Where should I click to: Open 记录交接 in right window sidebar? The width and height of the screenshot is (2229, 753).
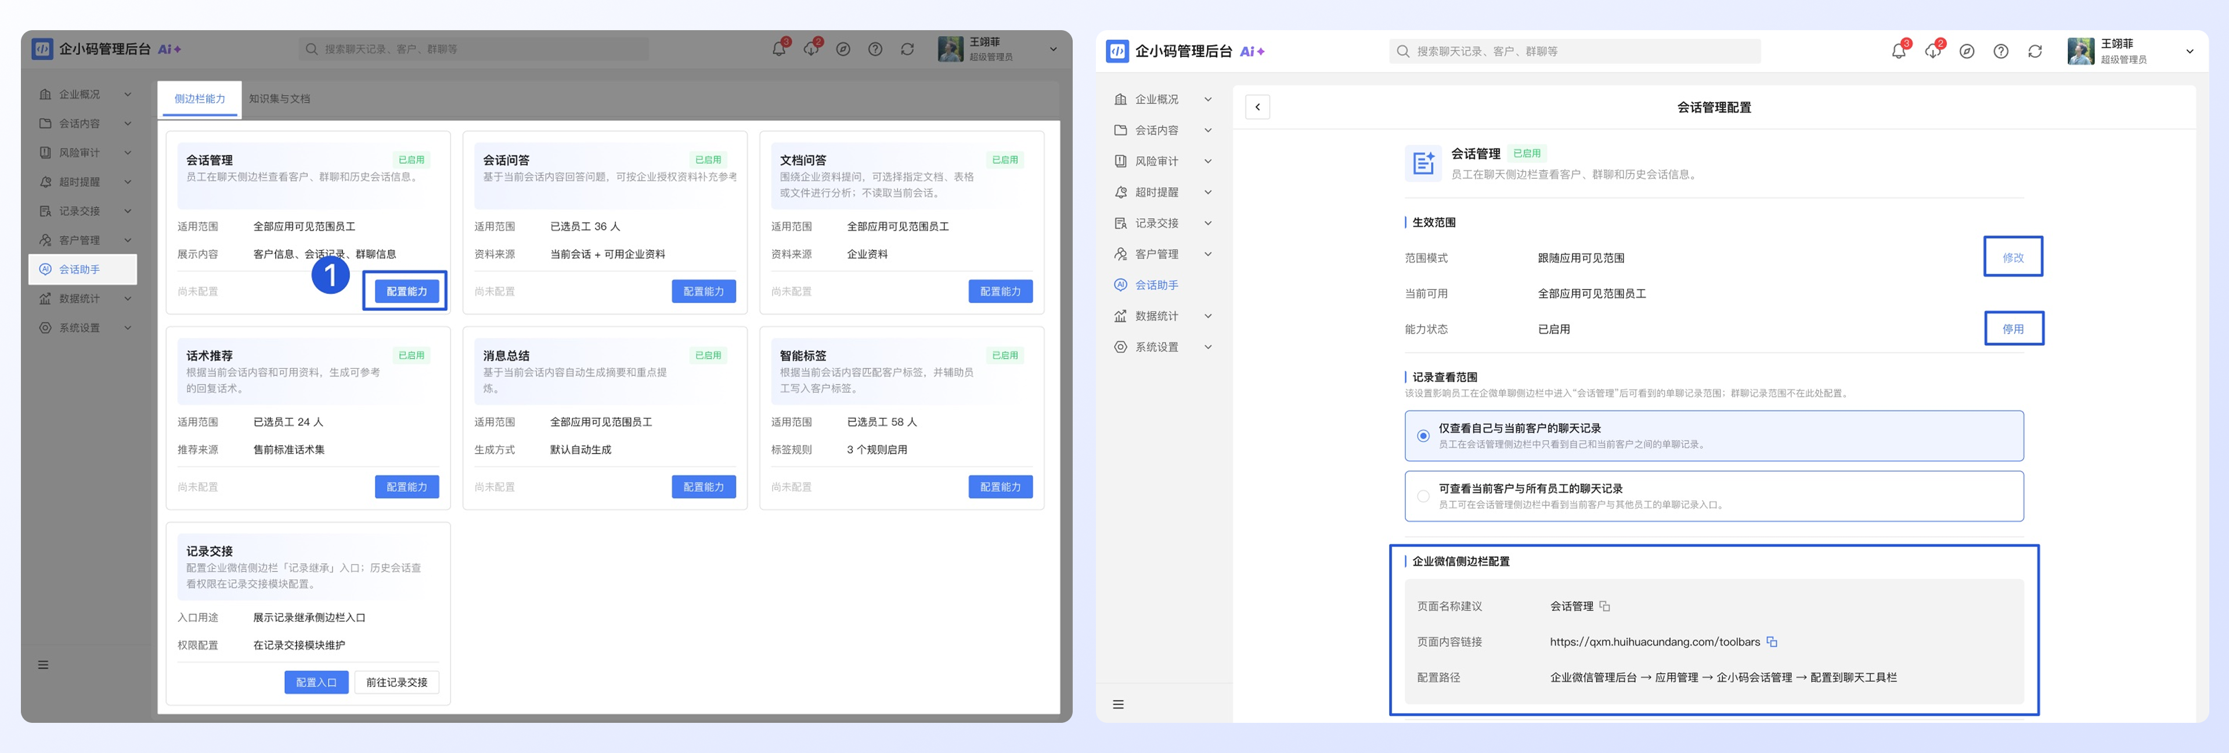pos(1156,223)
